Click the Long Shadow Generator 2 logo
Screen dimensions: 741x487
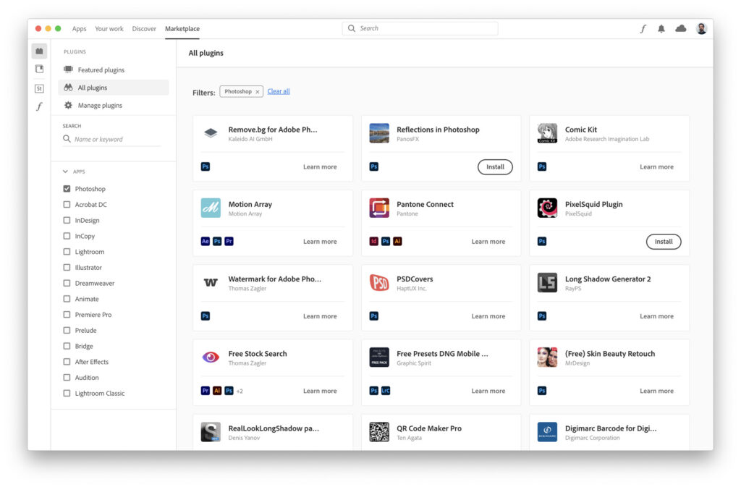pyautogui.click(x=547, y=282)
